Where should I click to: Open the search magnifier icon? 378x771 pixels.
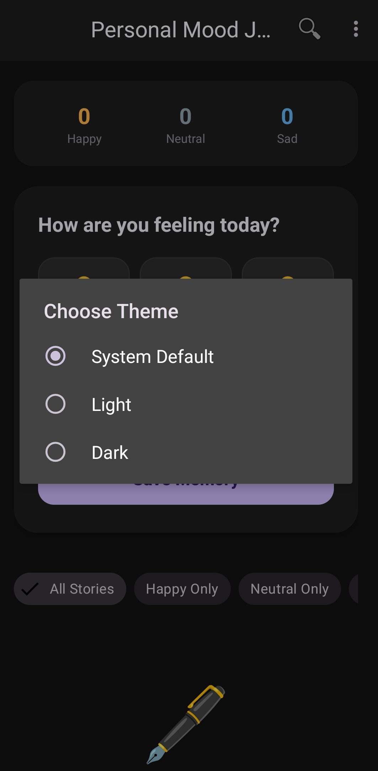pyautogui.click(x=309, y=29)
